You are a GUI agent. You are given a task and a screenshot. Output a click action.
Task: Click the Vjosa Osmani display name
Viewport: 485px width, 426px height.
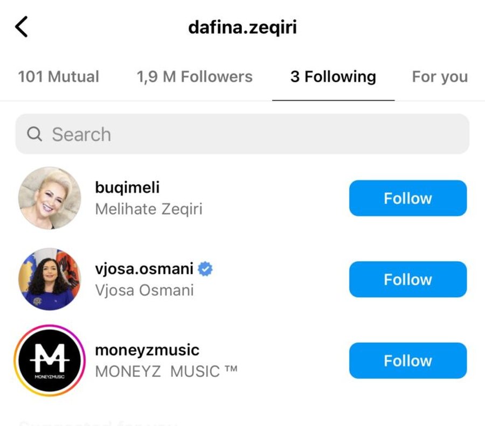pyautogui.click(x=144, y=290)
